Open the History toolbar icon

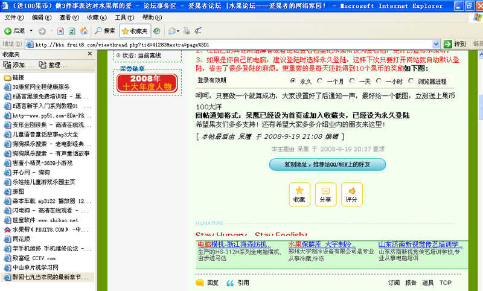[x=157, y=31]
